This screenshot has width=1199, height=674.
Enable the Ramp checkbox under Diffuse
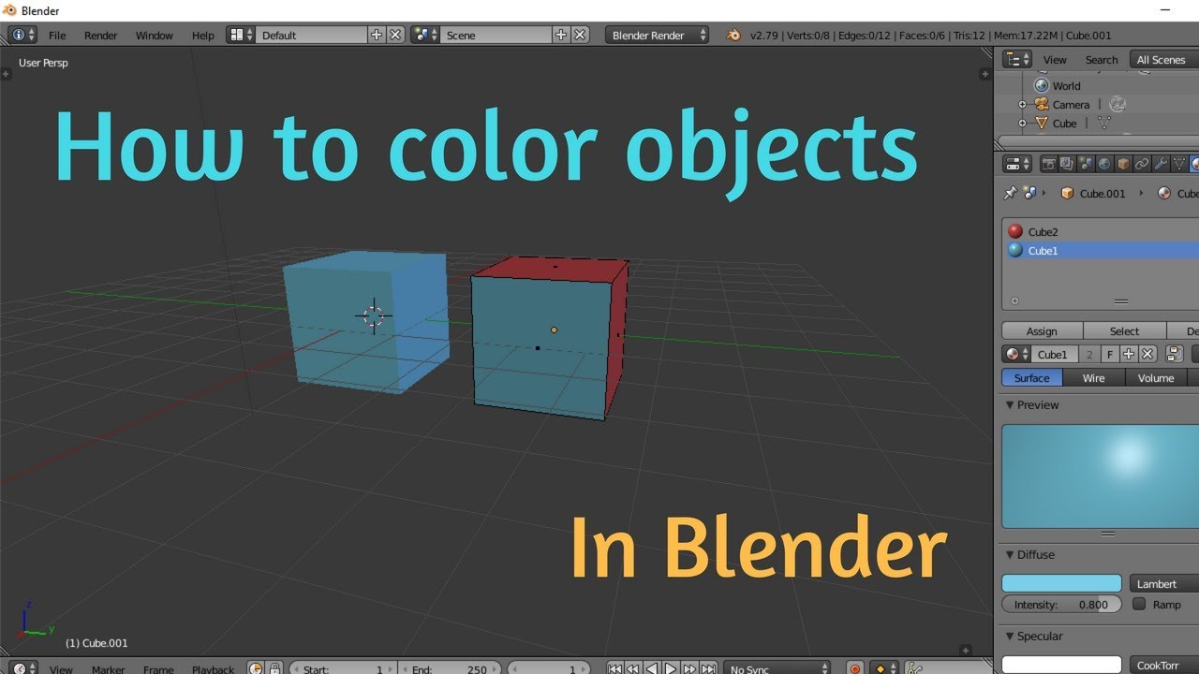coord(1139,604)
